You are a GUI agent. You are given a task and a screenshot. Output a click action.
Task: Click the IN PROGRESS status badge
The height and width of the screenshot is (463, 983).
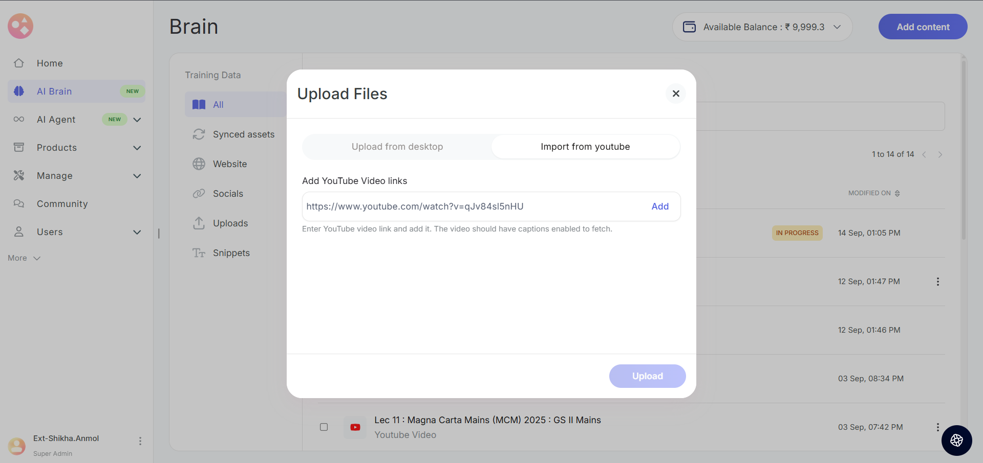(797, 233)
